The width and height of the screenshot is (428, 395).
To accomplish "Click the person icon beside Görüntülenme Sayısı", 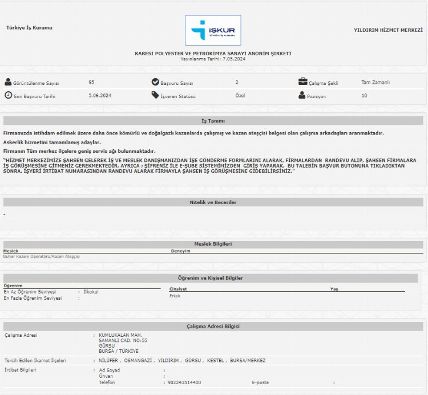I will [8, 82].
